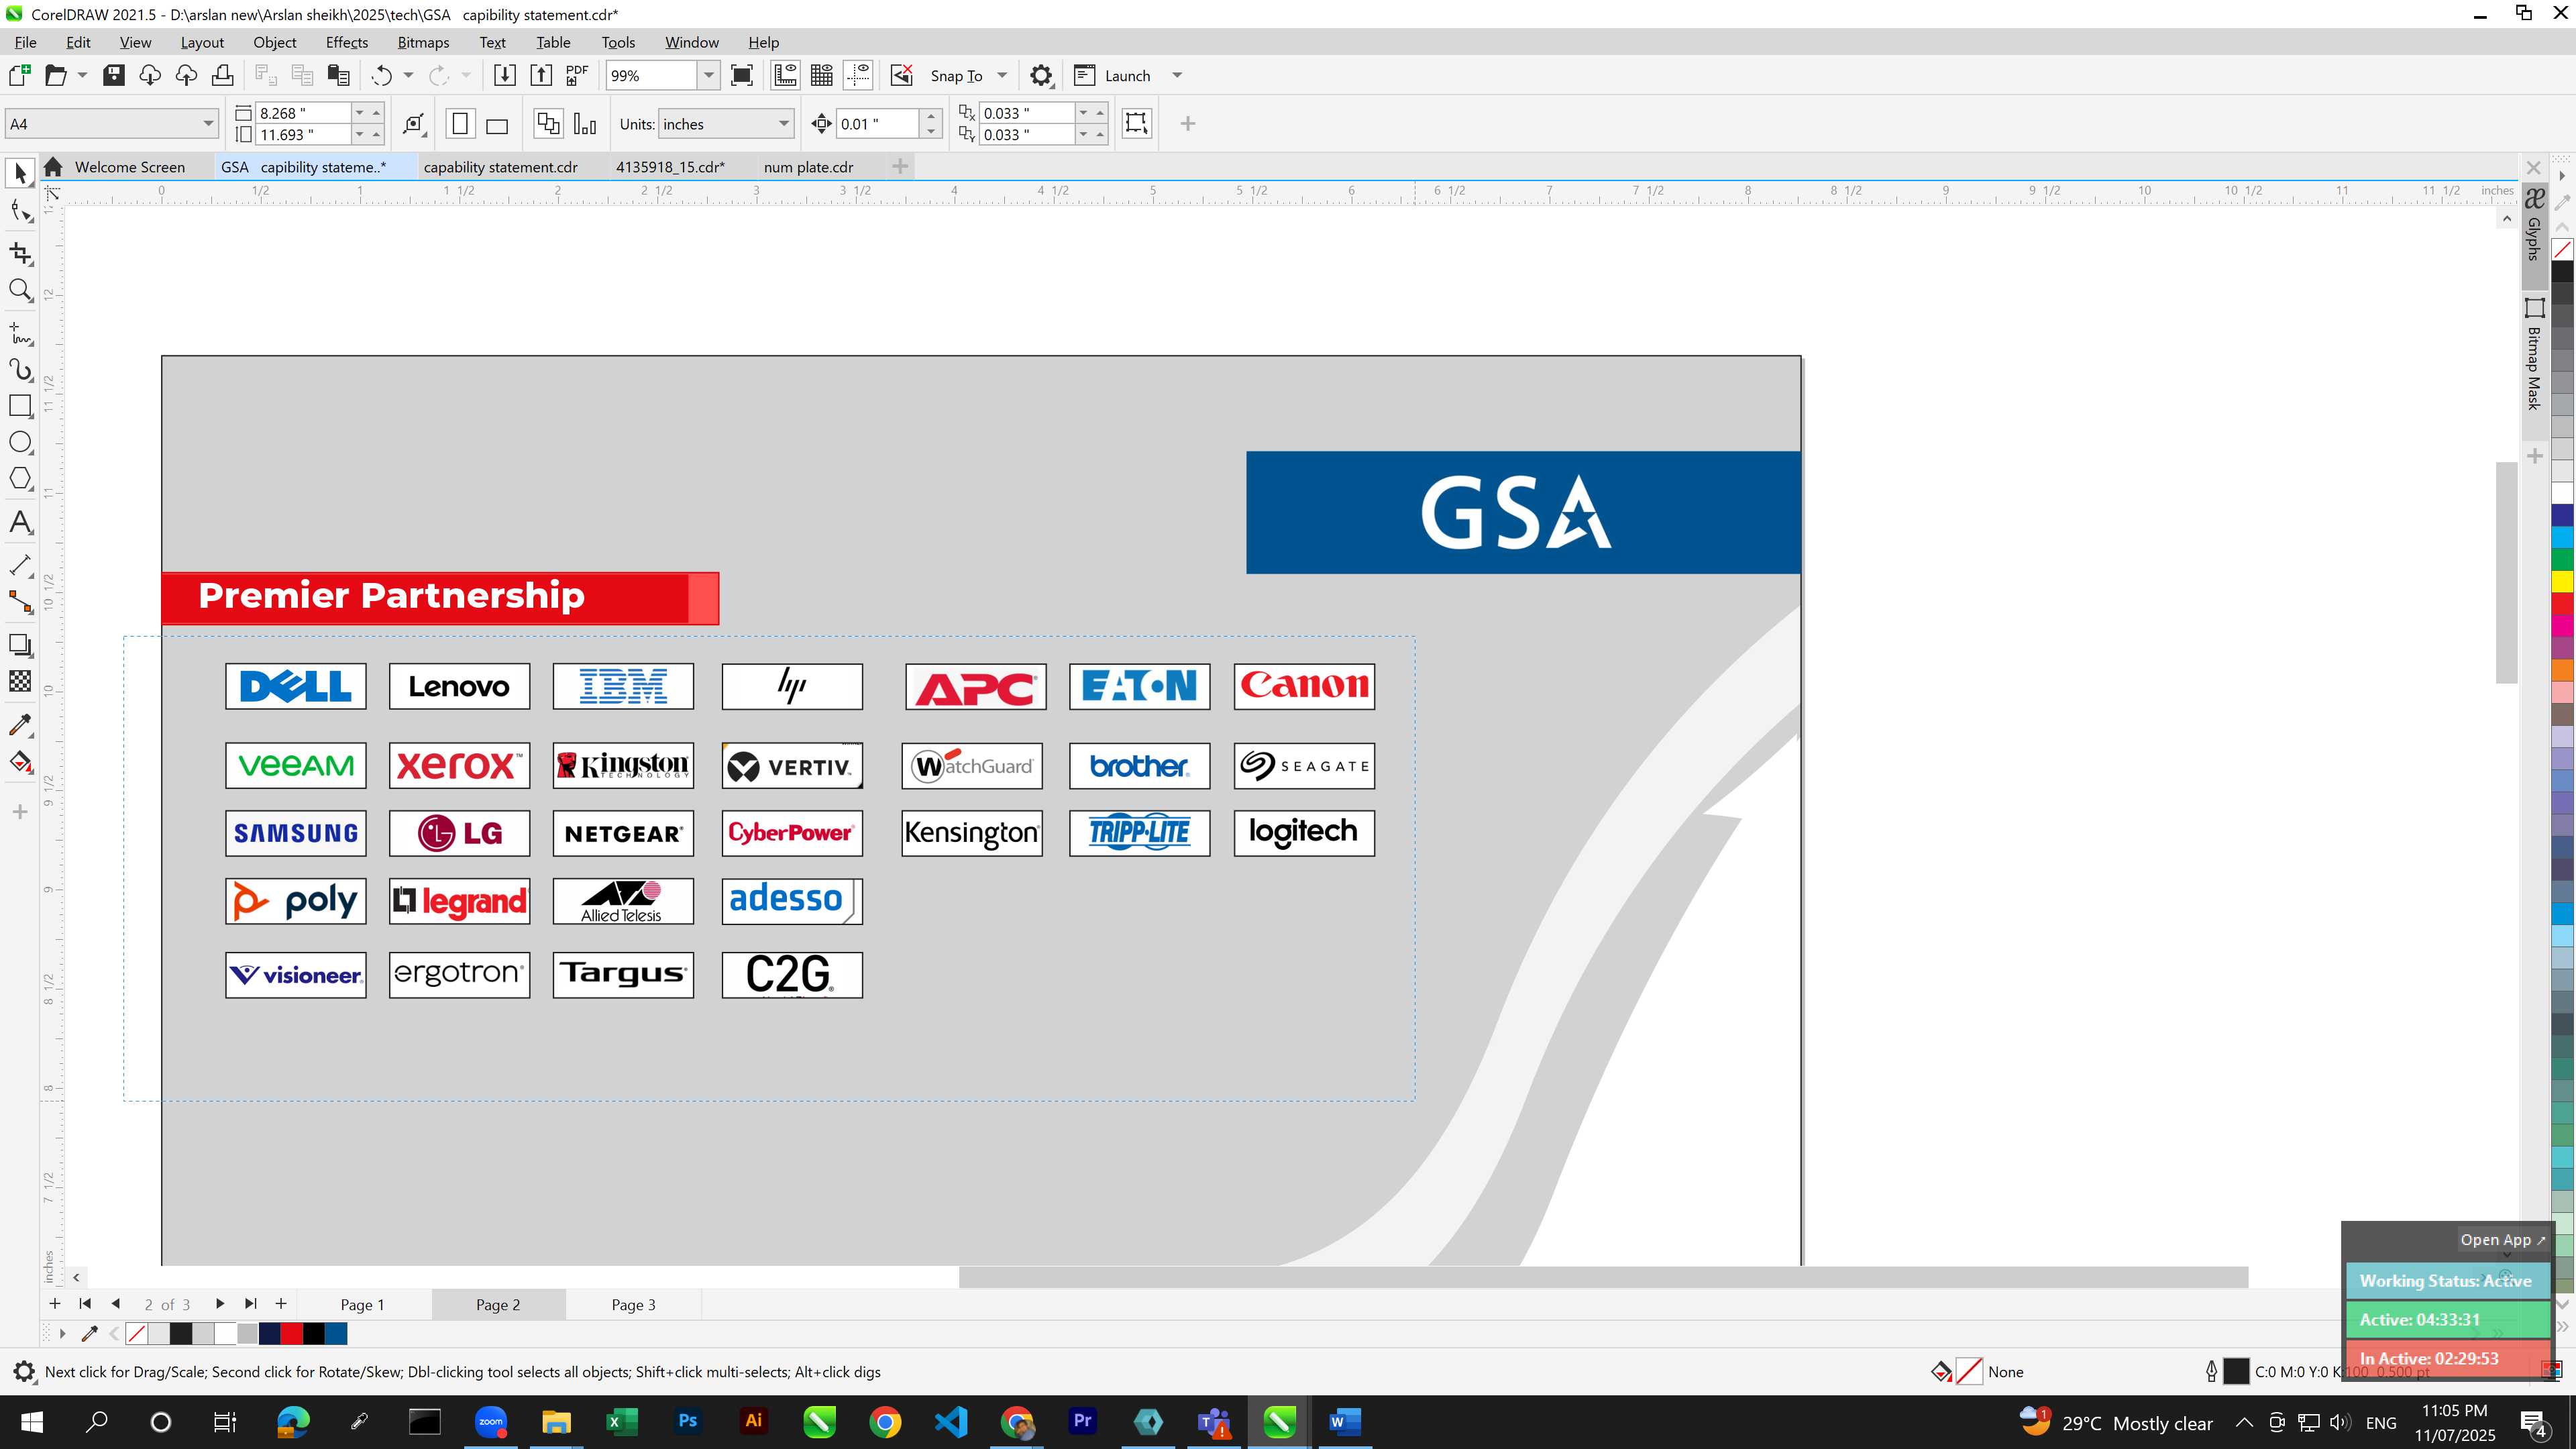2576x1449 pixels.
Task: Click the Publish to PDF icon
Action: tap(577, 75)
